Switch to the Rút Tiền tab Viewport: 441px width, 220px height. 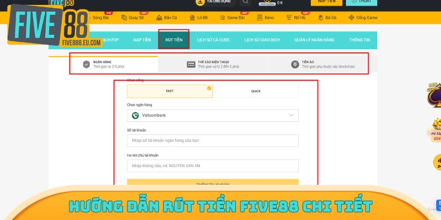174,40
